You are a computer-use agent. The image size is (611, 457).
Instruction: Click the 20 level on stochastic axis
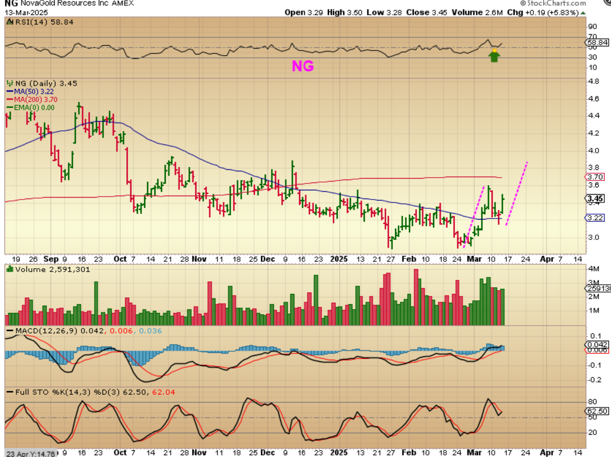point(592,432)
